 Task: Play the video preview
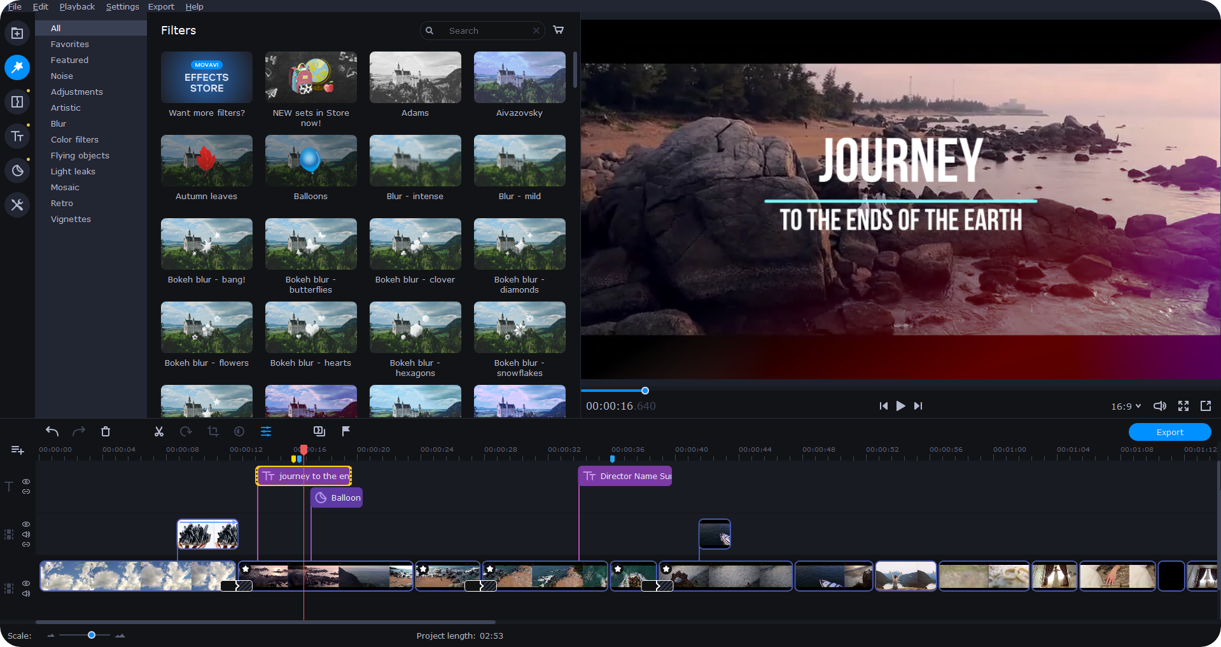[900, 406]
